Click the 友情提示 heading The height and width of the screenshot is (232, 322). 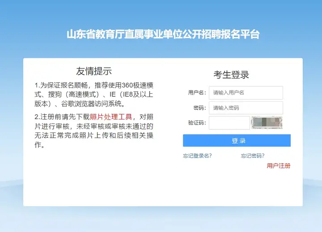pos(94,71)
